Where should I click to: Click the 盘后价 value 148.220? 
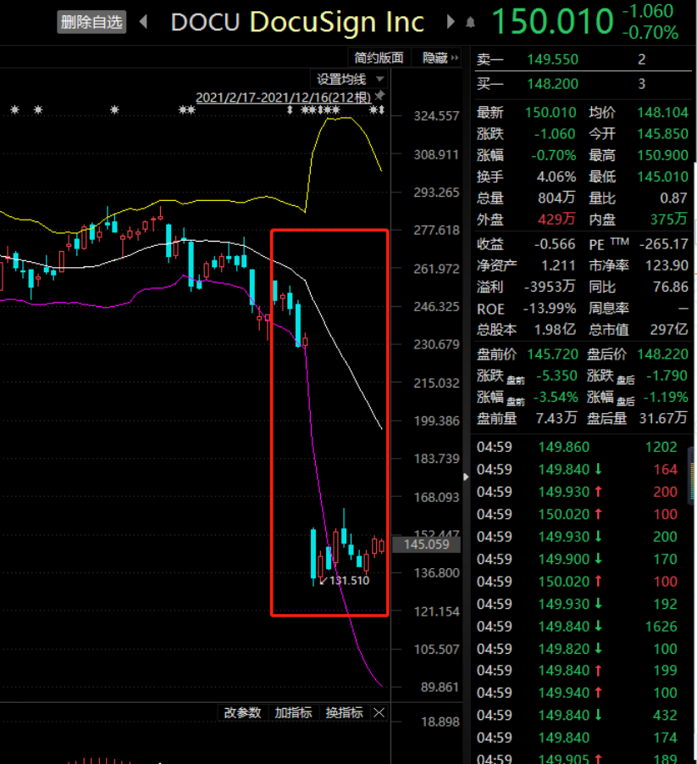coord(662,354)
